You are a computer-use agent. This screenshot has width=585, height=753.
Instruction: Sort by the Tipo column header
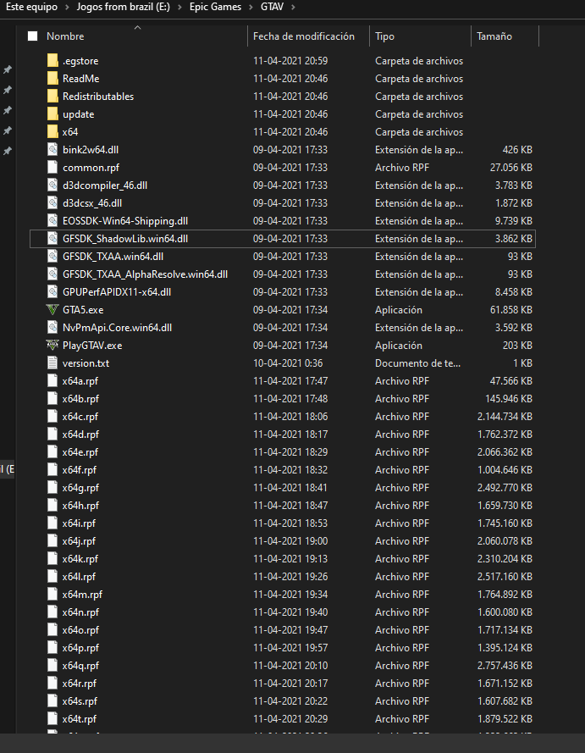coord(385,36)
